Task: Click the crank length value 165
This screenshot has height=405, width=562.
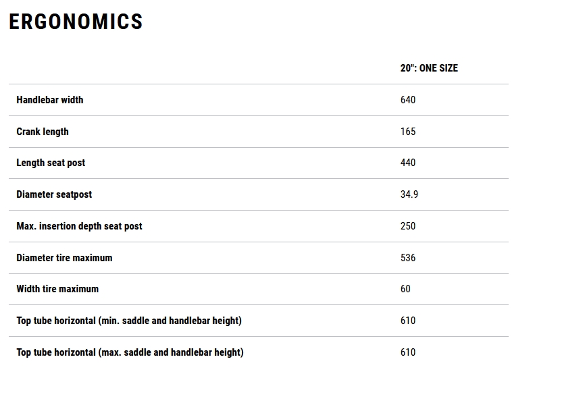Action: pyautogui.click(x=408, y=132)
